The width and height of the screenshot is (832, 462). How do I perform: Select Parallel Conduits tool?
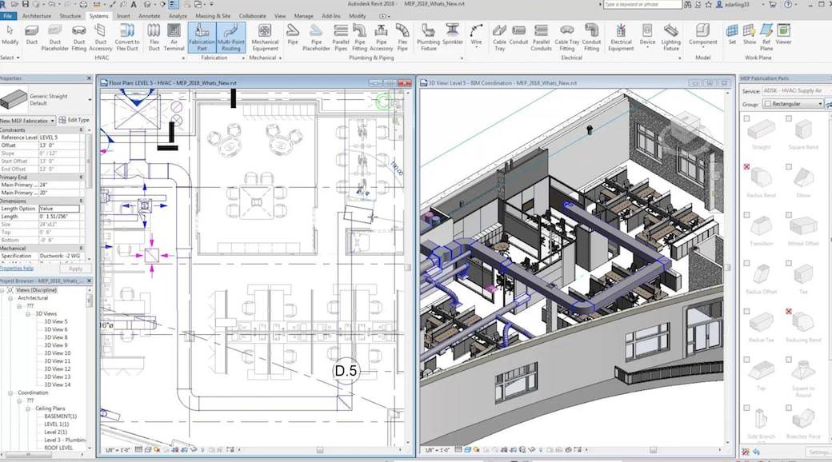click(542, 37)
